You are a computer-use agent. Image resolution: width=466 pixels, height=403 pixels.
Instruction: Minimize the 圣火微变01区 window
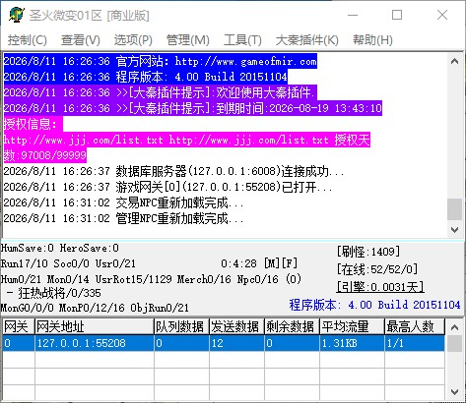tap(353, 15)
